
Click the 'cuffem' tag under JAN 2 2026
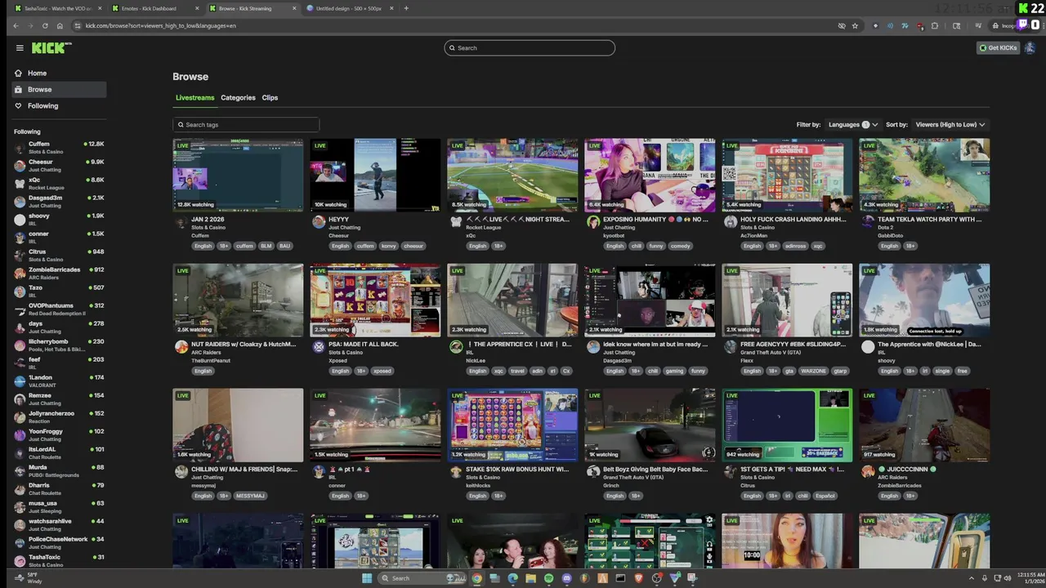pos(244,246)
